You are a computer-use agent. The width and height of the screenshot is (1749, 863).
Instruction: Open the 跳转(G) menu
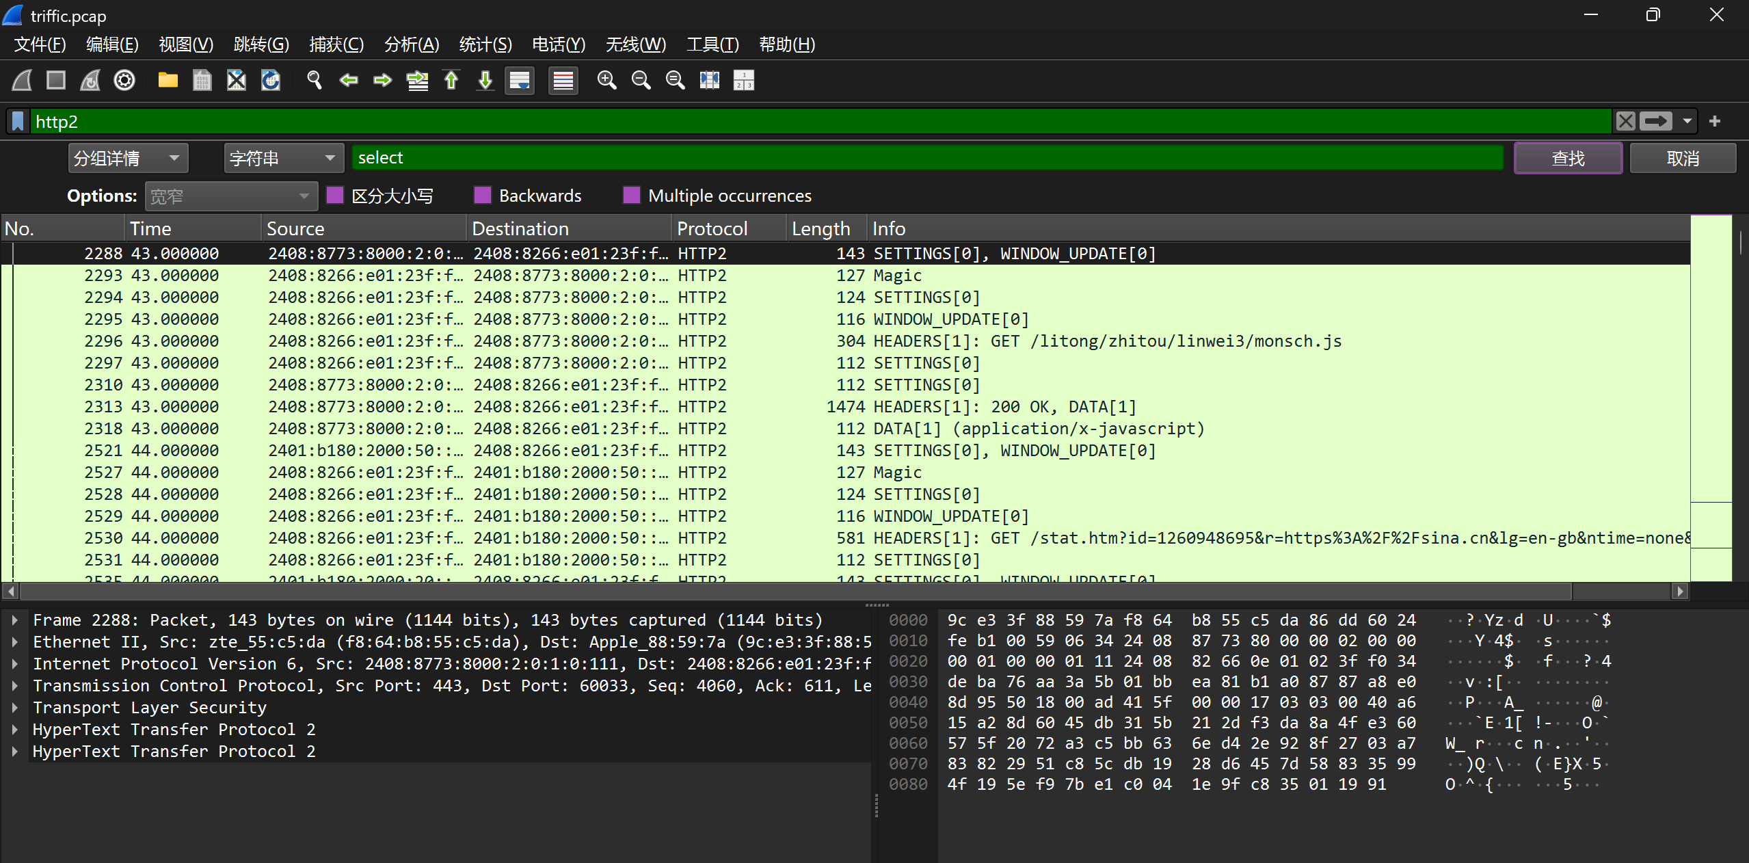pos(261,44)
